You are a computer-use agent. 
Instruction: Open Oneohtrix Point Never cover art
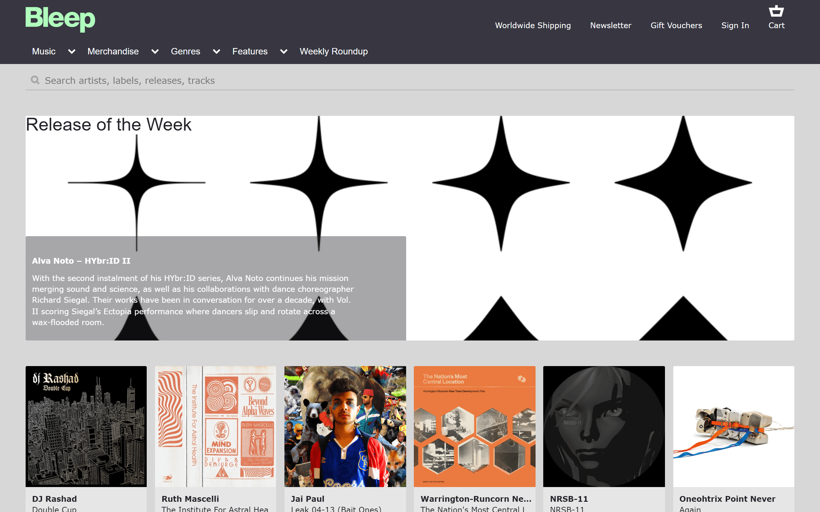pos(734,426)
